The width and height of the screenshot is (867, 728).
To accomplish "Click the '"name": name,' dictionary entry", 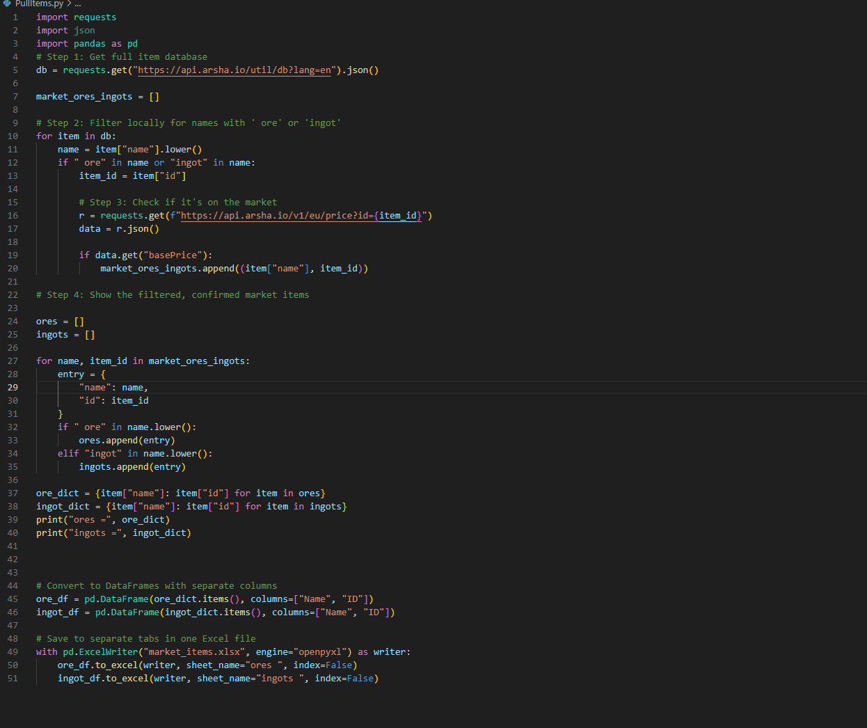I will coord(113,388).
